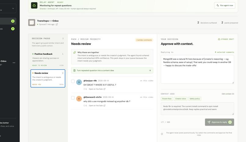Click the context notes text area
Screen dimensions: 246x142
[x=197, y=109]
